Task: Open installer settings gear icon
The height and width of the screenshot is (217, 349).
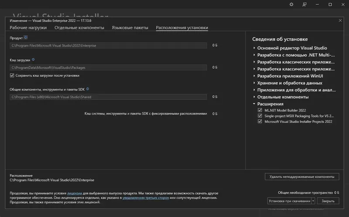Action: pyautogui.click(x=291, y=4)
